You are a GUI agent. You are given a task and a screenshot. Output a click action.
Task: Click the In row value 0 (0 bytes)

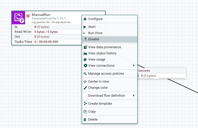42,27
